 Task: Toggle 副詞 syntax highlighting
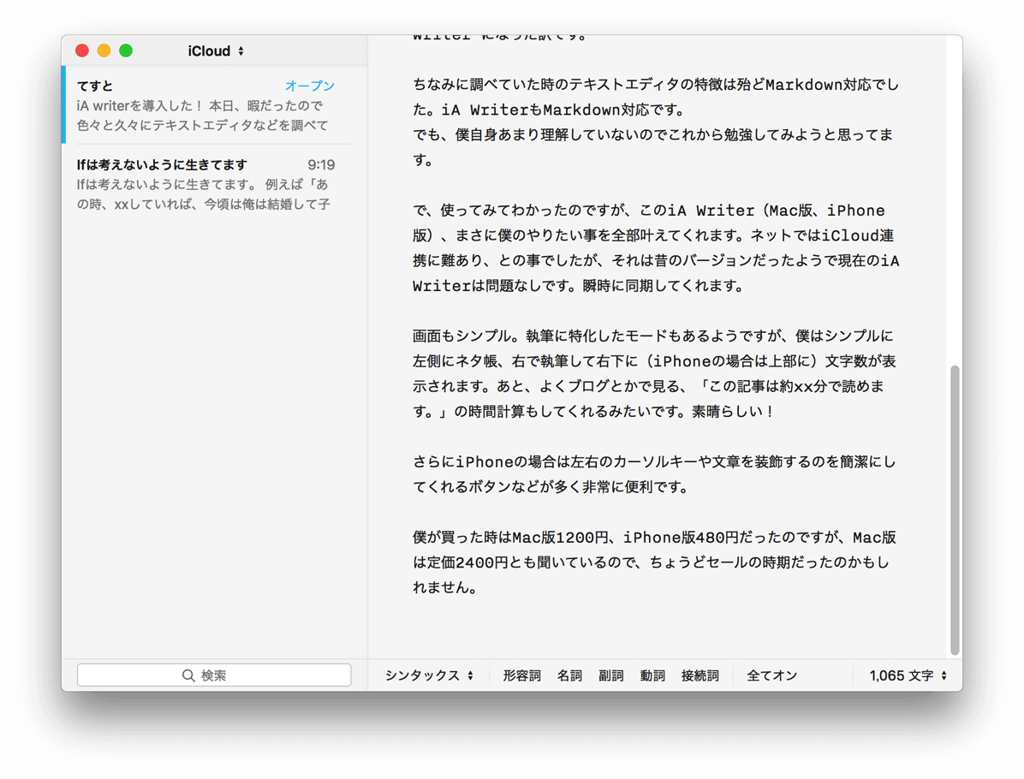[x=611, y=675]
